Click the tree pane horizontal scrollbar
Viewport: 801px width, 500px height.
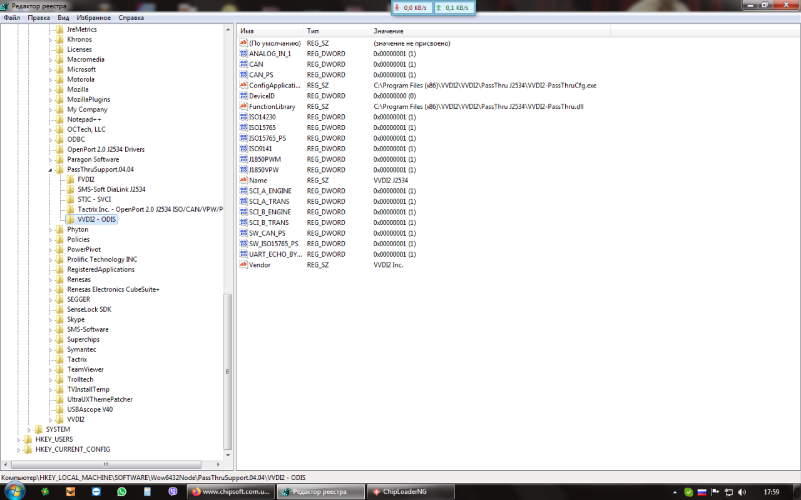106,464
